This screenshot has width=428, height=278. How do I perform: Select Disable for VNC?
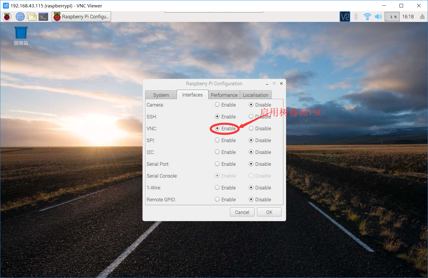(260, 128)
